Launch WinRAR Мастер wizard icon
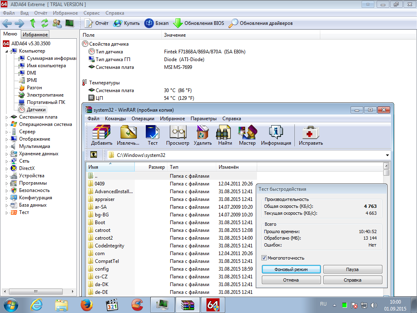The width and height of the screenshot is (417, 313). (x=247, y=135)
